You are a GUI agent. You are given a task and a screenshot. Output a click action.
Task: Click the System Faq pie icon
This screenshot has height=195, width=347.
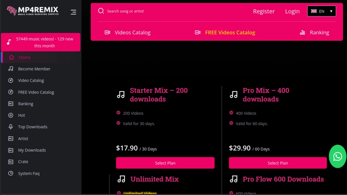pyautogui.click(x=11, y=173)
